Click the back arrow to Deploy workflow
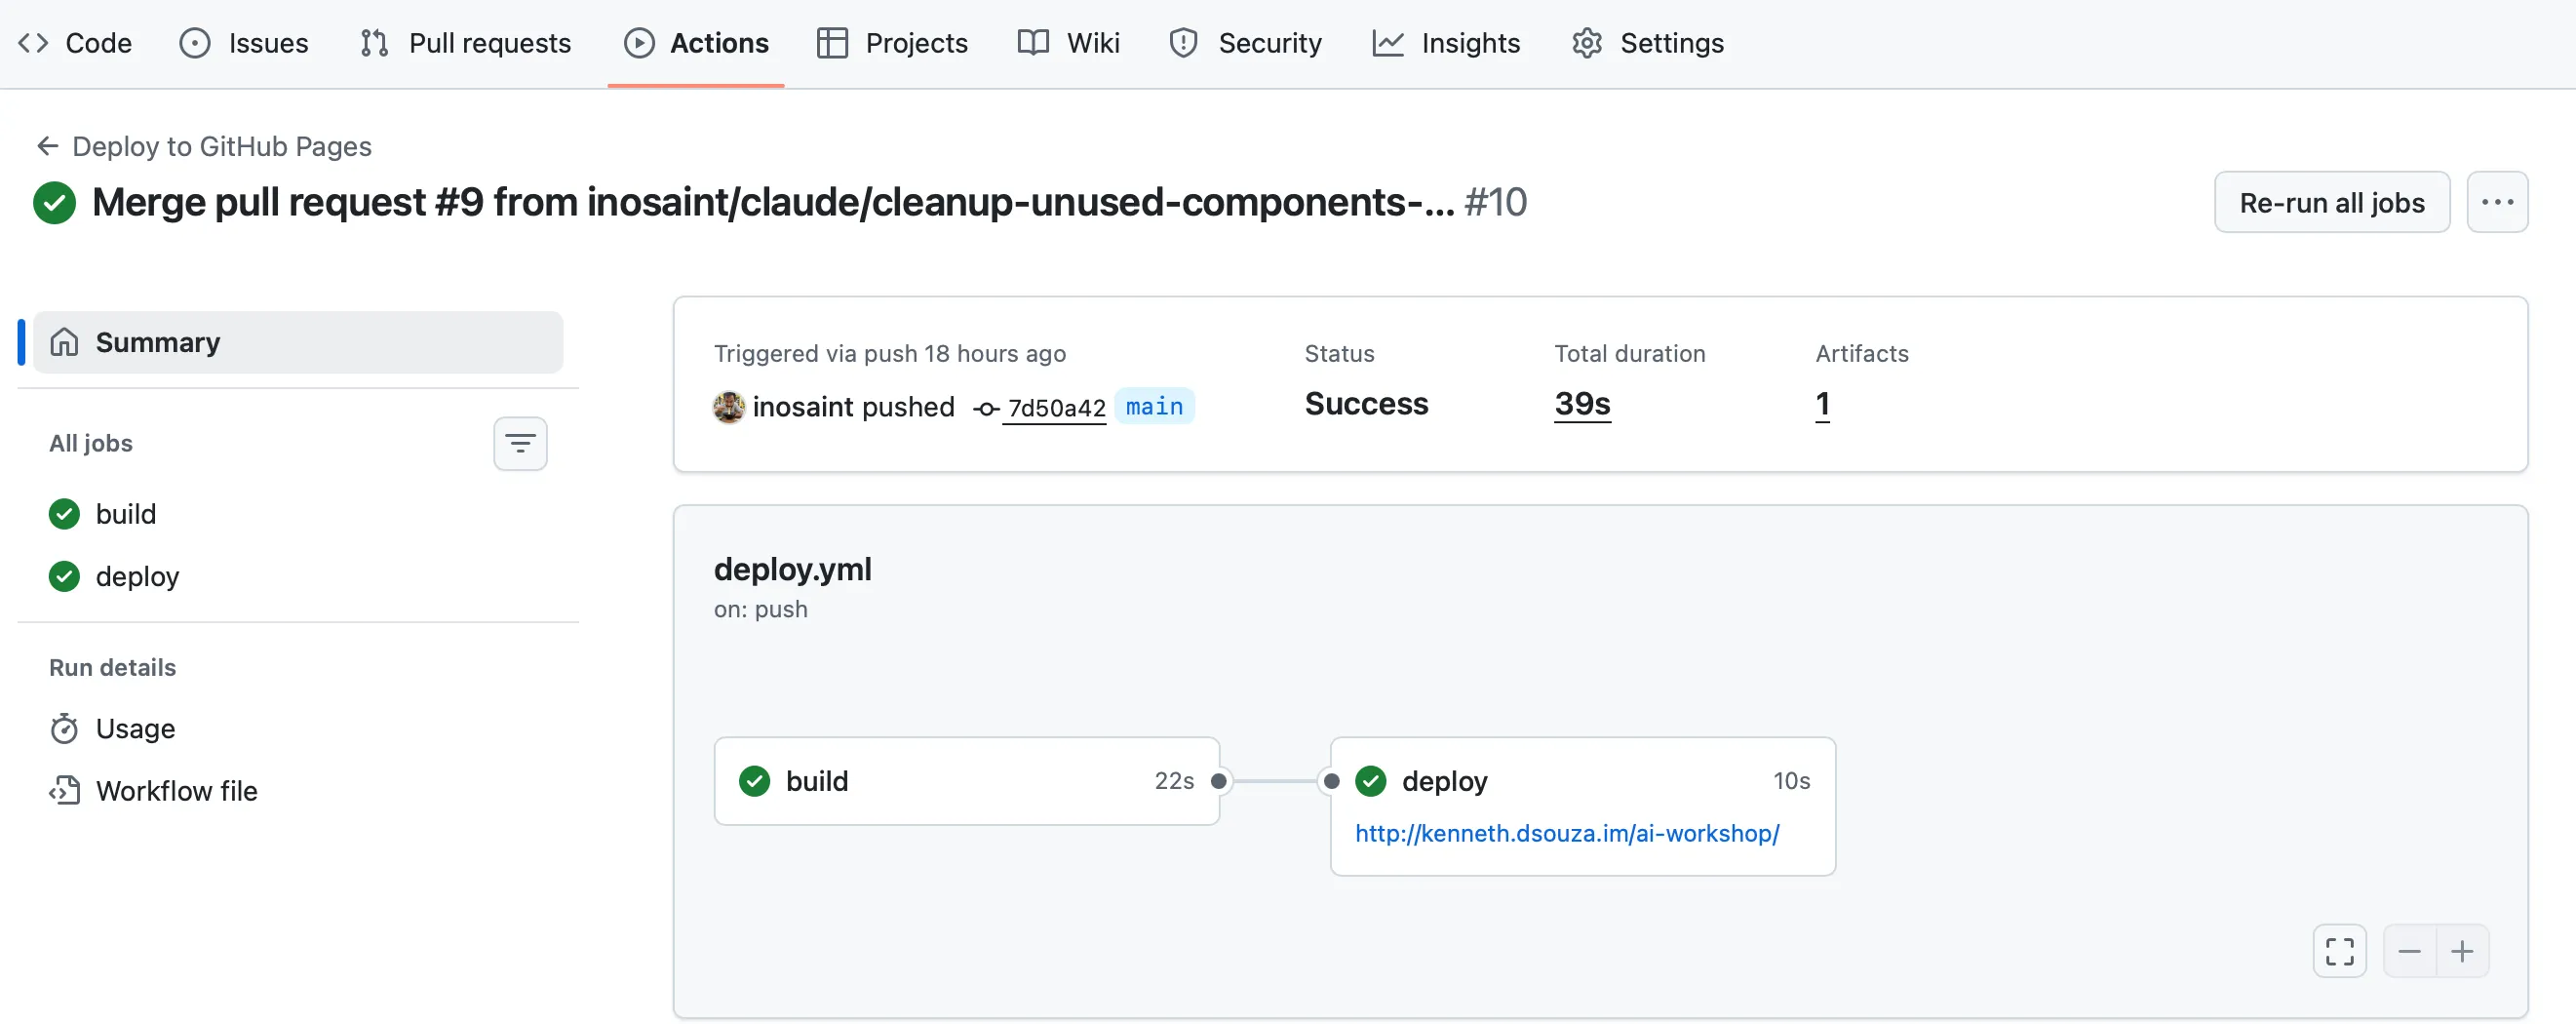2576x1024 pixels. 47,146
